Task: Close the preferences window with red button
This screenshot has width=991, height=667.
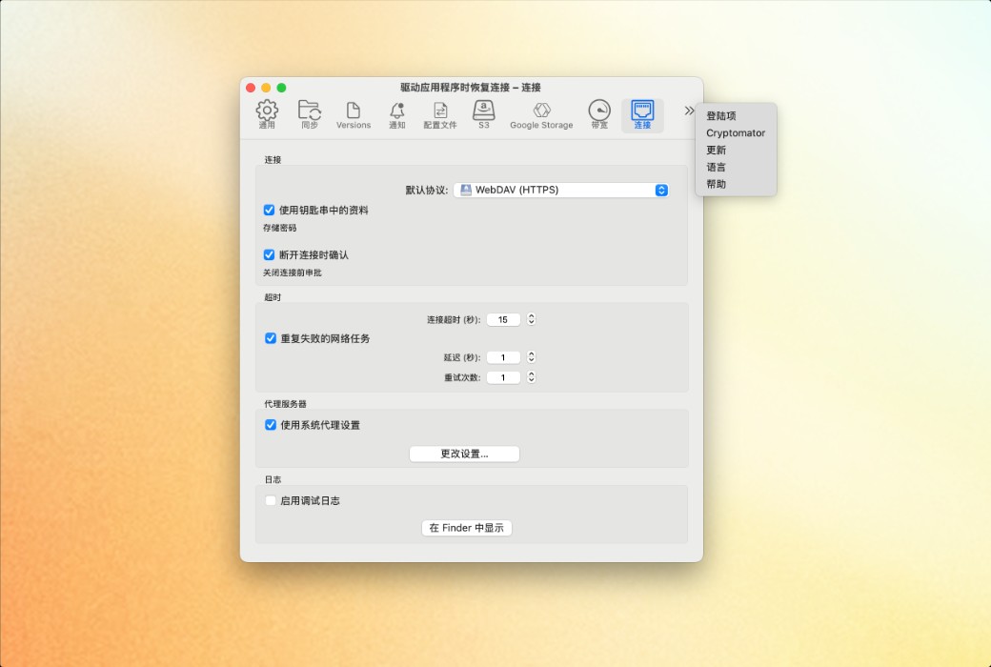Action: (251, 88)
